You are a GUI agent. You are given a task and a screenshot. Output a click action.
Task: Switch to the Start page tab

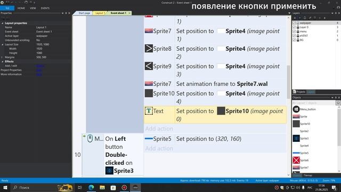click(84, 13)
